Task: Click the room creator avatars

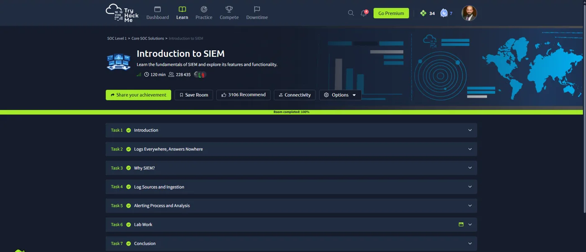Action: point(200,75)
